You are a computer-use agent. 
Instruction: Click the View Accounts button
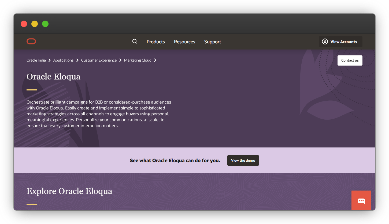coord(340,42)
